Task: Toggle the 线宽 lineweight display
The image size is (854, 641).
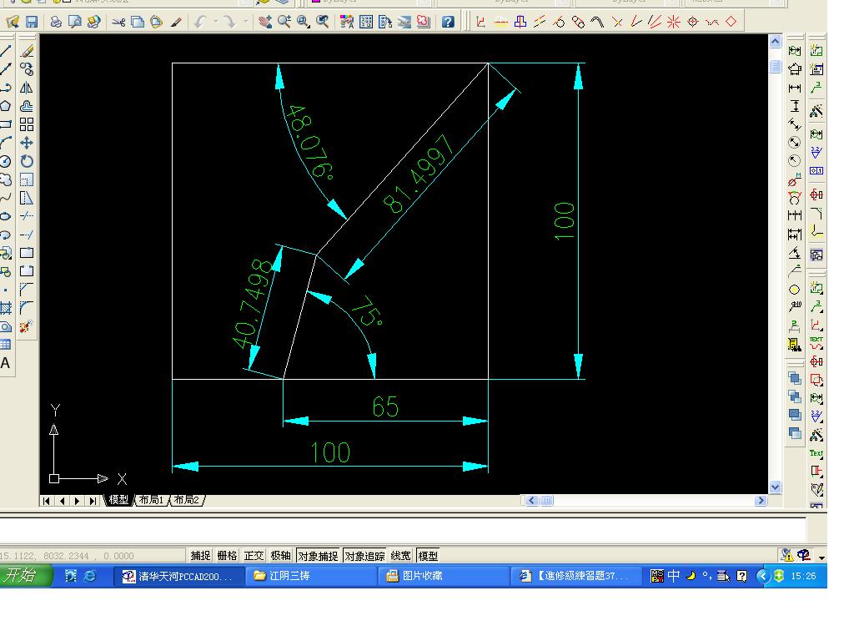Action: click(400, 555)
